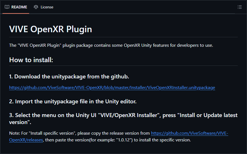The width and height of the screenshot is (247, 154).
Task: Click the "2. Import the unitypackage file" heading
Action: tap(73, 102)
